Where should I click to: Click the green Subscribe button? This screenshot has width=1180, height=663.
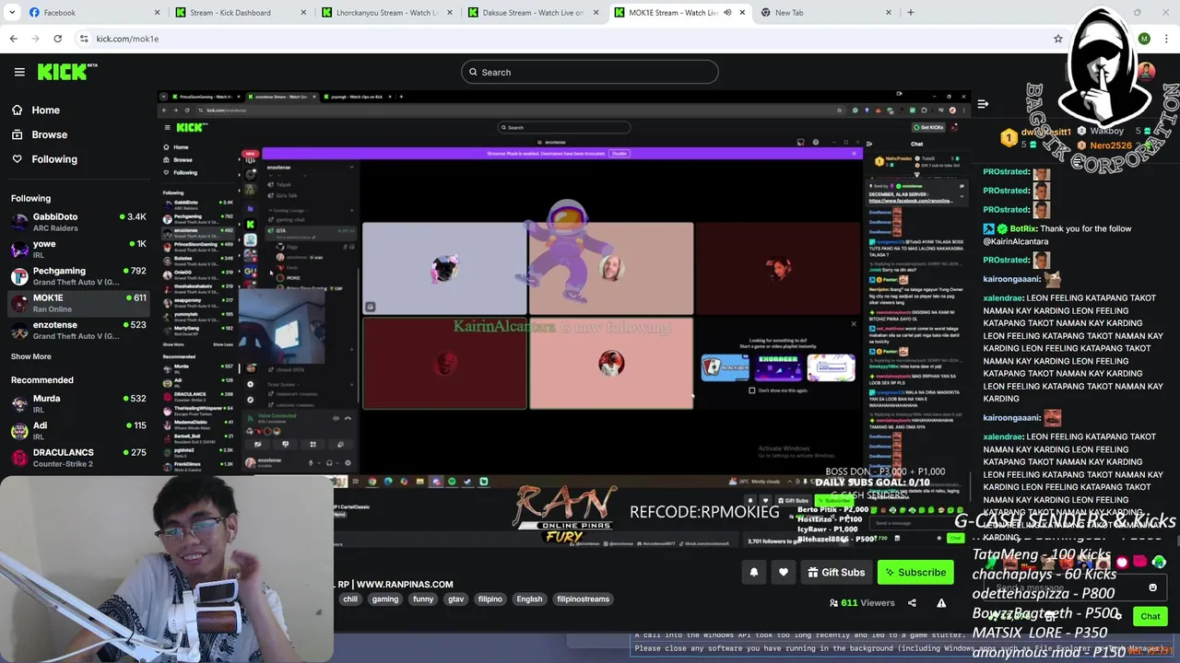pyautogui.click(x=915, y=573)
